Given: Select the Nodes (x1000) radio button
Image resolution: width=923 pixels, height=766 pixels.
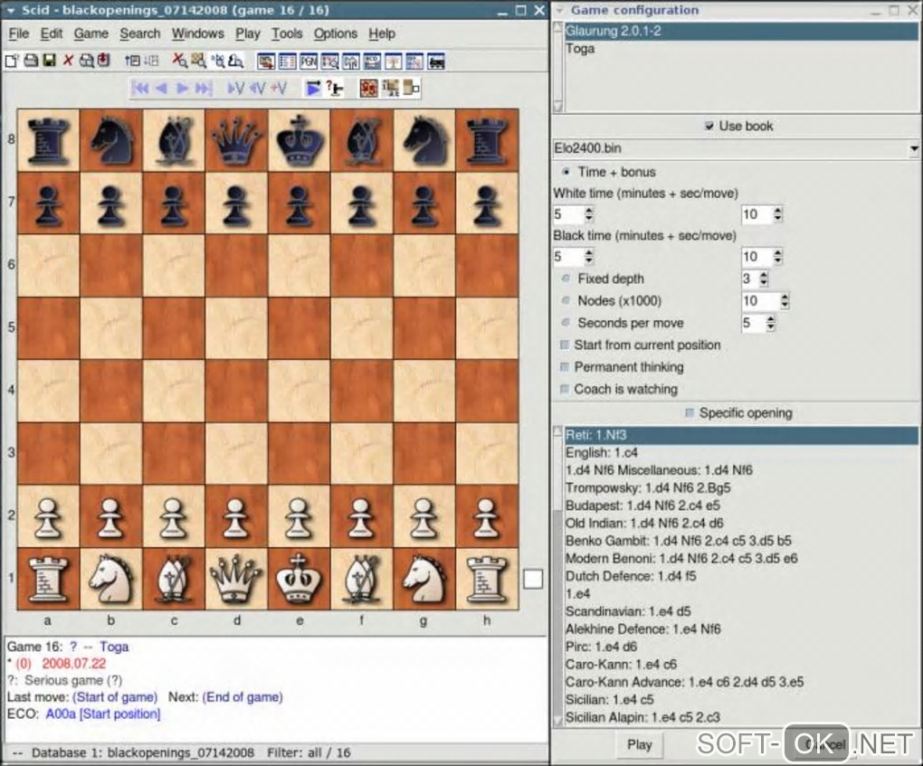Looking at the screenshot, I should [566, 300].
